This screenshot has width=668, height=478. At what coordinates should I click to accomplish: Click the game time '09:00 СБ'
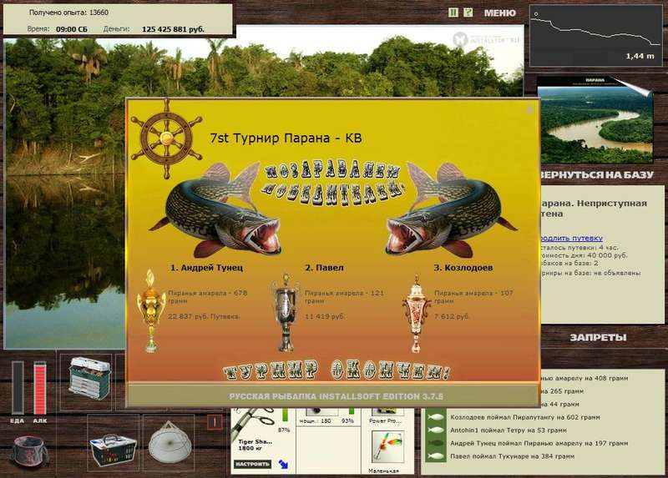point(72,29)
